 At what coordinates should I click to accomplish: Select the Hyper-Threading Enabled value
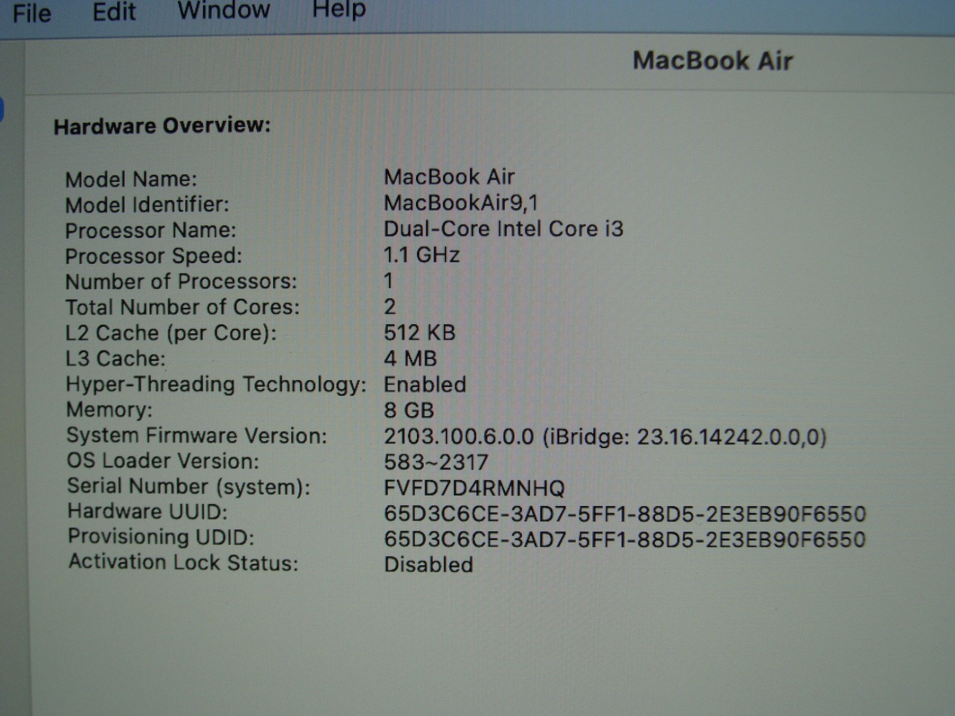point(425,384)
